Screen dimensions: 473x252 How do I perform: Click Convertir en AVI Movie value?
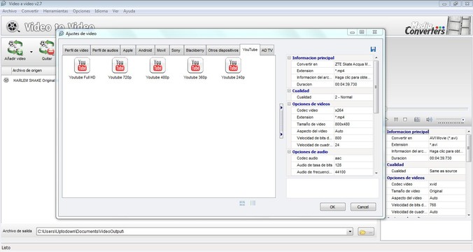point(447,138)
